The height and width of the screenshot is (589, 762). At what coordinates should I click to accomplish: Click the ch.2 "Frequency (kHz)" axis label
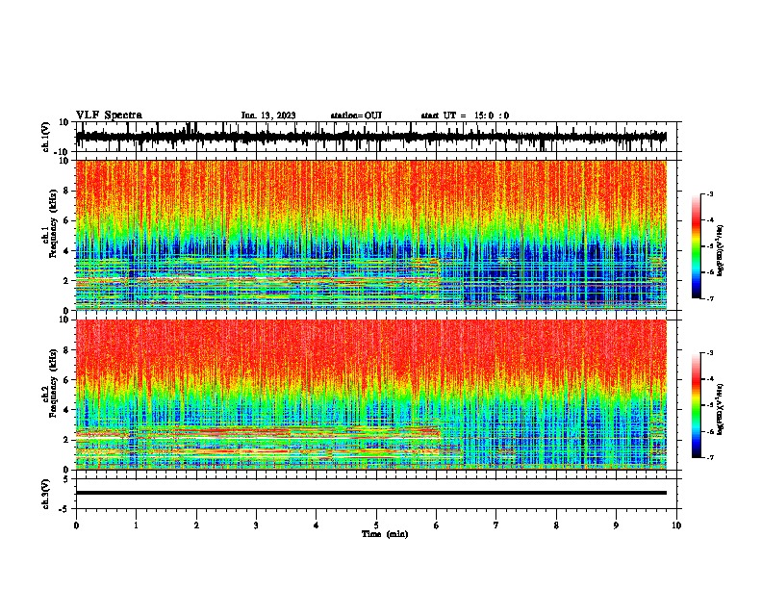[x=53, y=383]
